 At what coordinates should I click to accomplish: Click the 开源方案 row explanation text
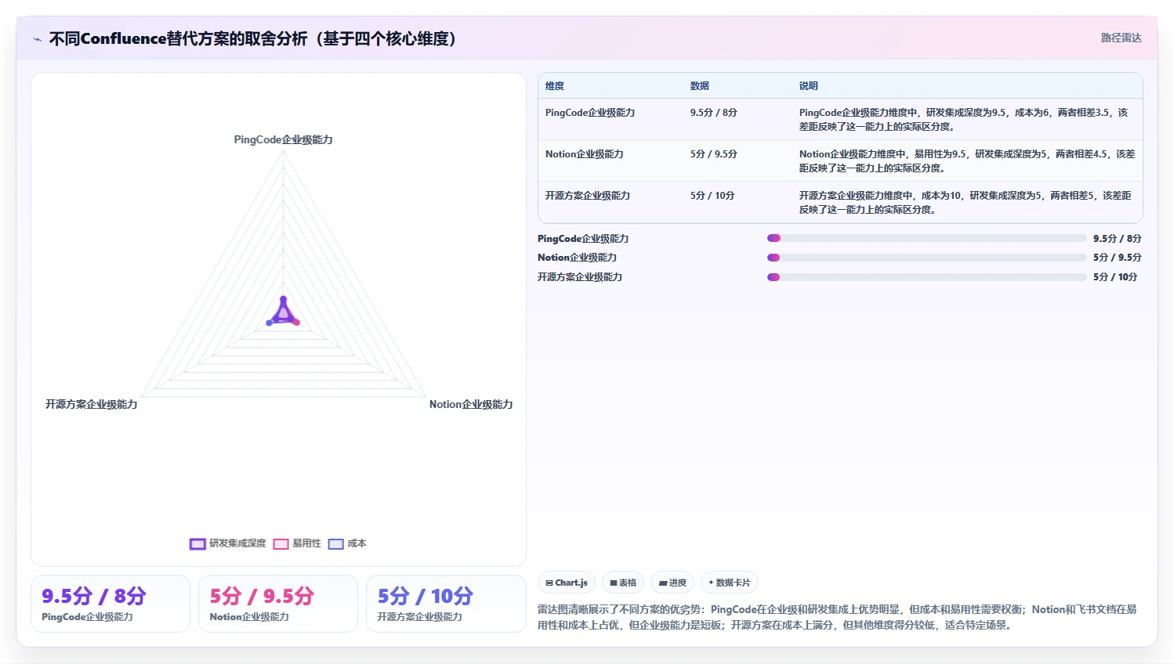point(966,202)
